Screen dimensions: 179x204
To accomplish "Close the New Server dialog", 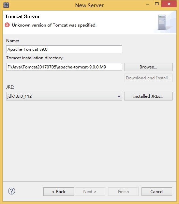I will click(169, 4).
